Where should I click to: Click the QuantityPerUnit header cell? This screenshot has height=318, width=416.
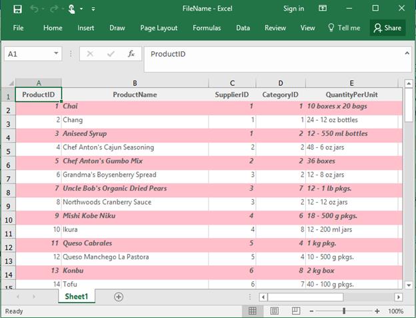(x=351, y=95)
